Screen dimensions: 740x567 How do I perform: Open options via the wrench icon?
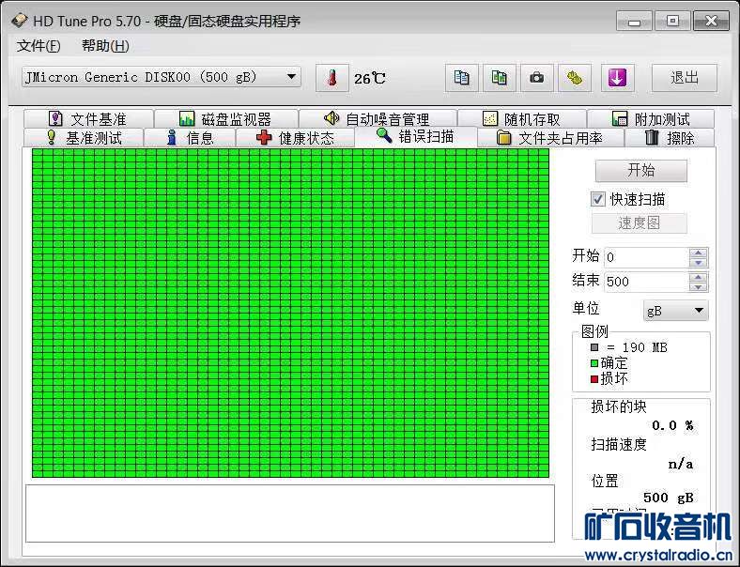[574, 78]
